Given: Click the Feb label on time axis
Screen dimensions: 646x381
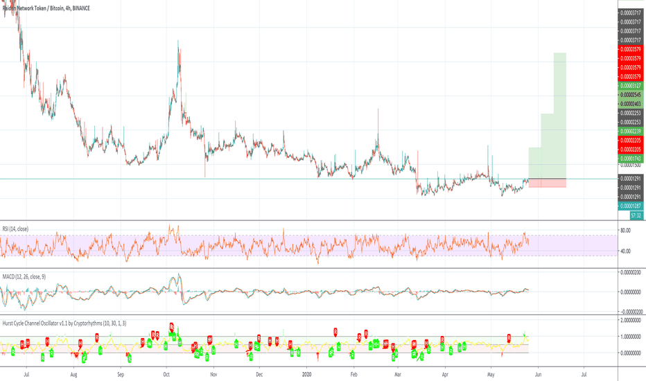Looking at the screenshot, I should [353, 374].
